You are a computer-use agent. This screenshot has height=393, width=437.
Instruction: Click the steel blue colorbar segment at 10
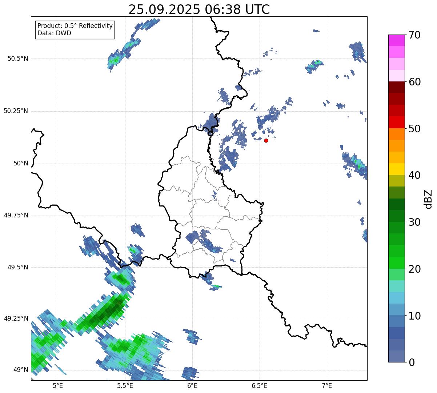(x=397, y=321)
